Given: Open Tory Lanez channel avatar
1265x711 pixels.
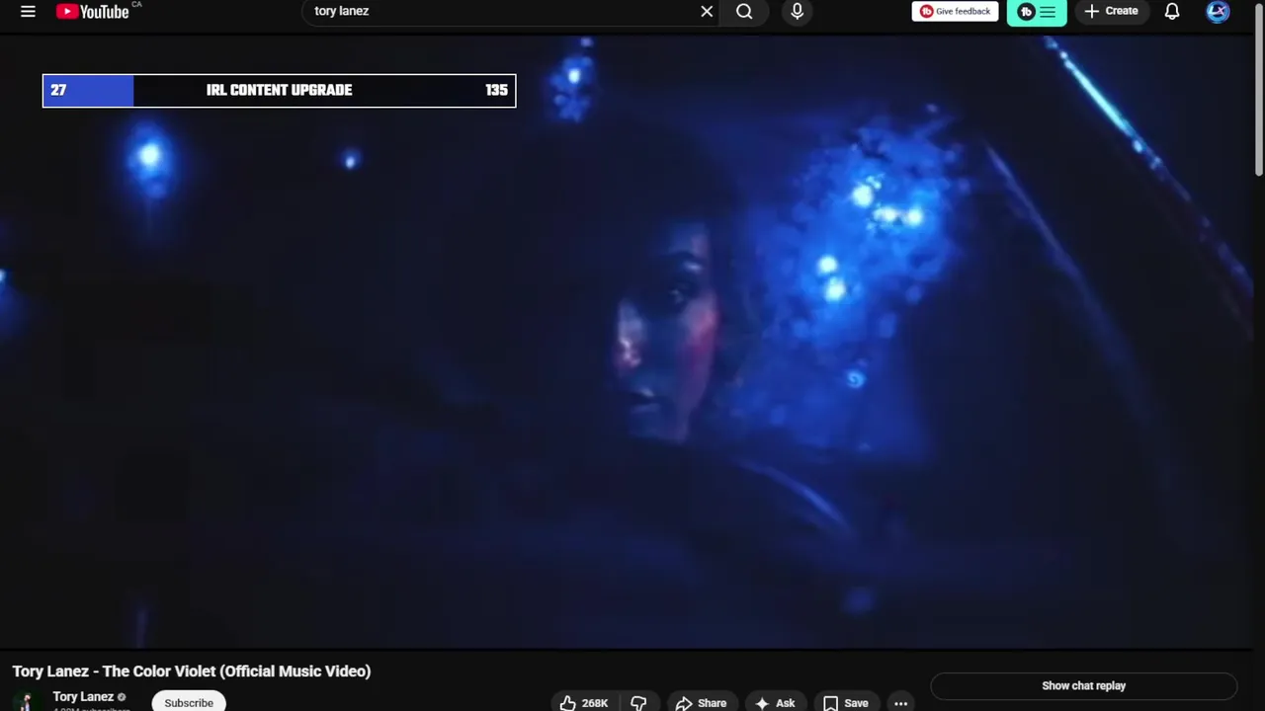Looking at the screenshot, I should (x=26, y=701).
